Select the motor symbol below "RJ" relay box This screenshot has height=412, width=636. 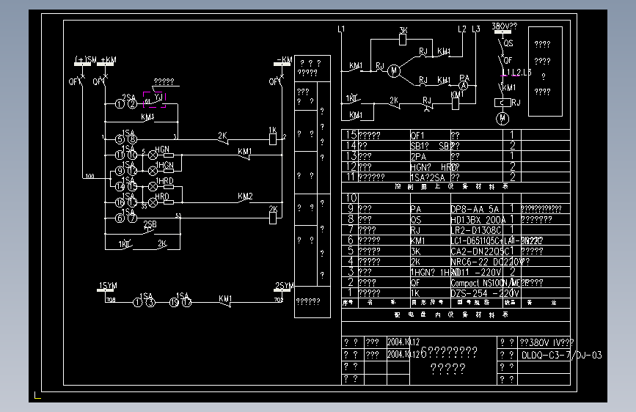pos(502,119)
